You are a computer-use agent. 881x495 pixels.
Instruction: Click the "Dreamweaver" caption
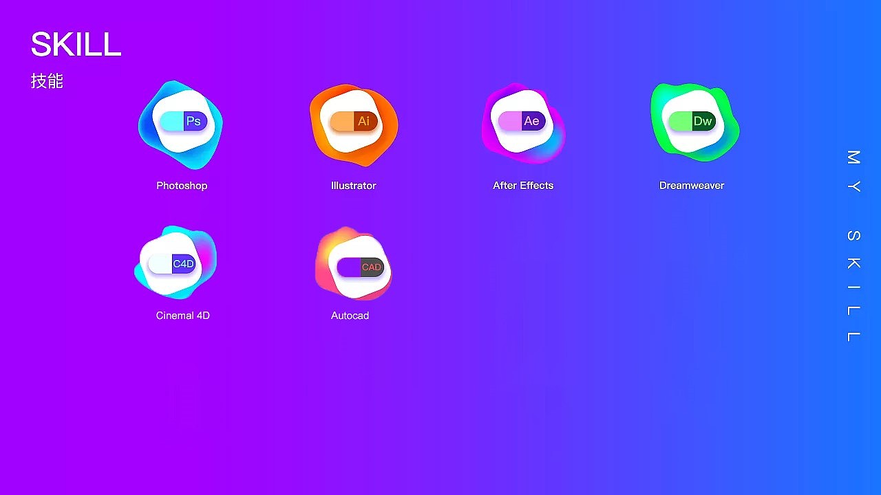tap(692, 186)
